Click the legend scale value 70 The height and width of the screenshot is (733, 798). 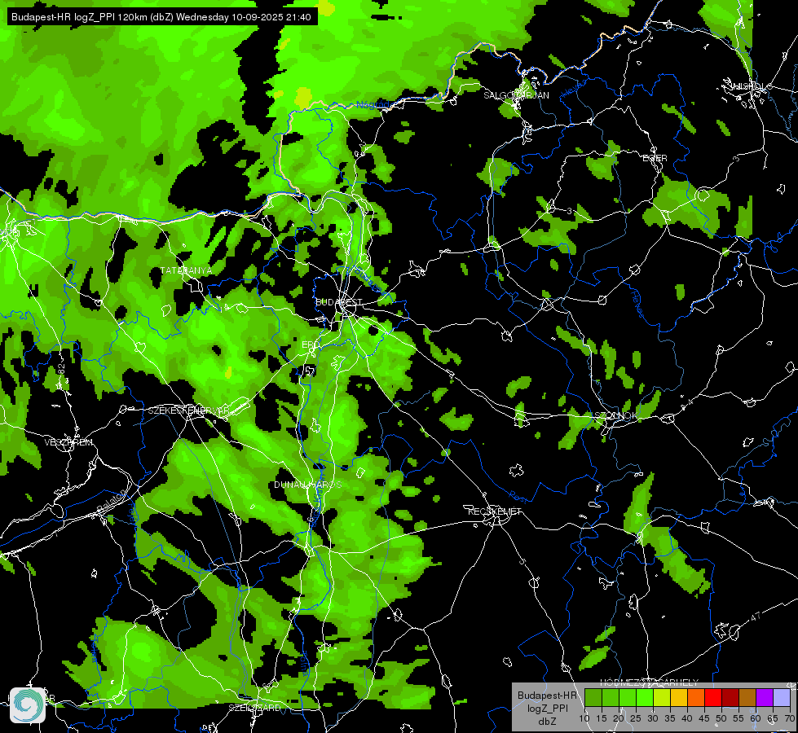coord(789,718)
